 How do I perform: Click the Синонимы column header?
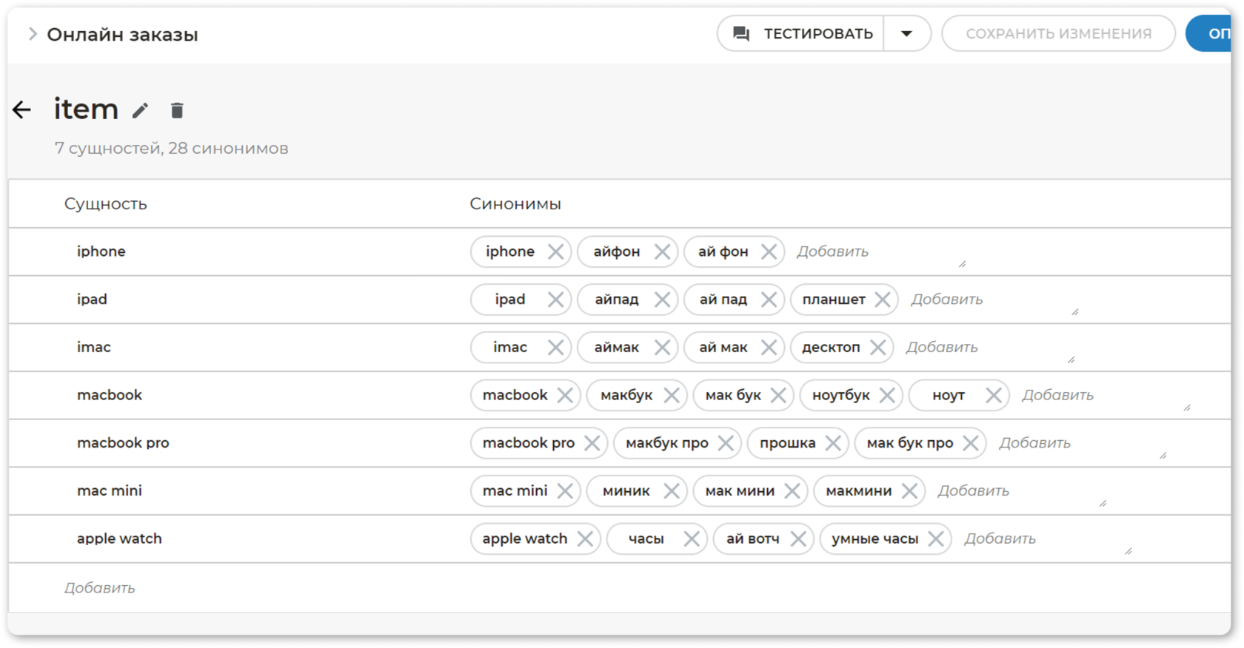point(515,204)
